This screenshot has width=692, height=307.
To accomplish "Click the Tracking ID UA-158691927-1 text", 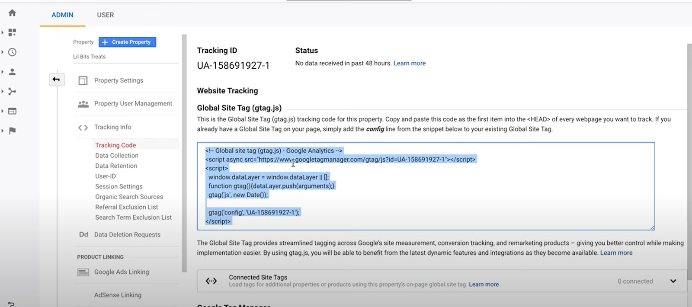I will pos(233,66).
